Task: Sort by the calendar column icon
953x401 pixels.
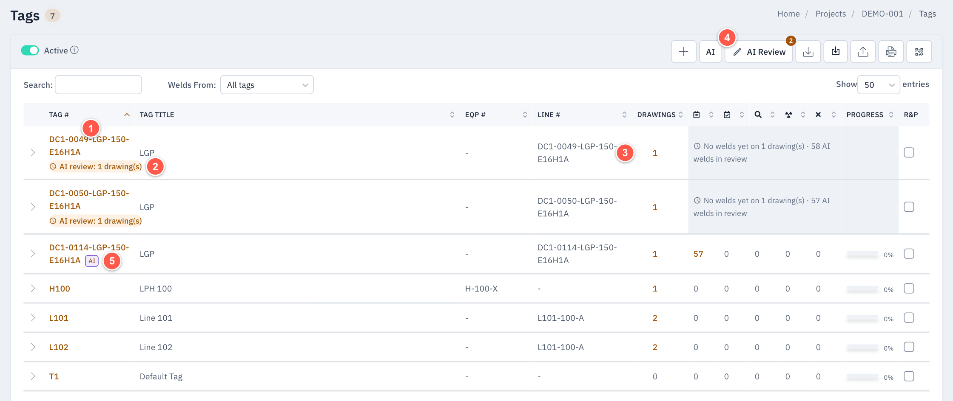Action: pos(697,115)
